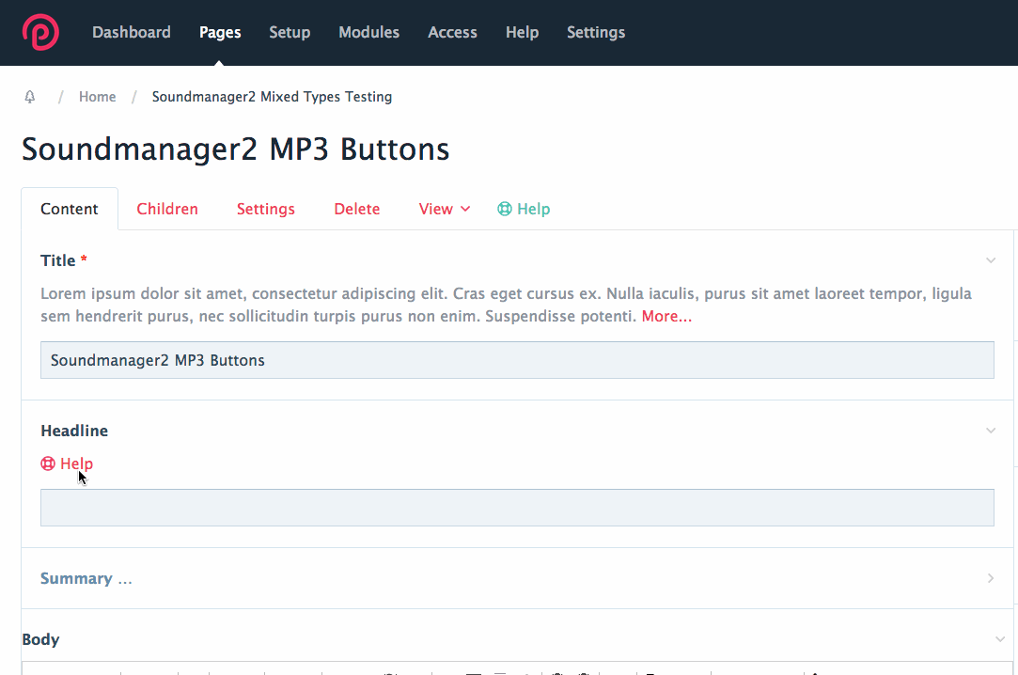Click the More... link in Title description

click(666, 316)
